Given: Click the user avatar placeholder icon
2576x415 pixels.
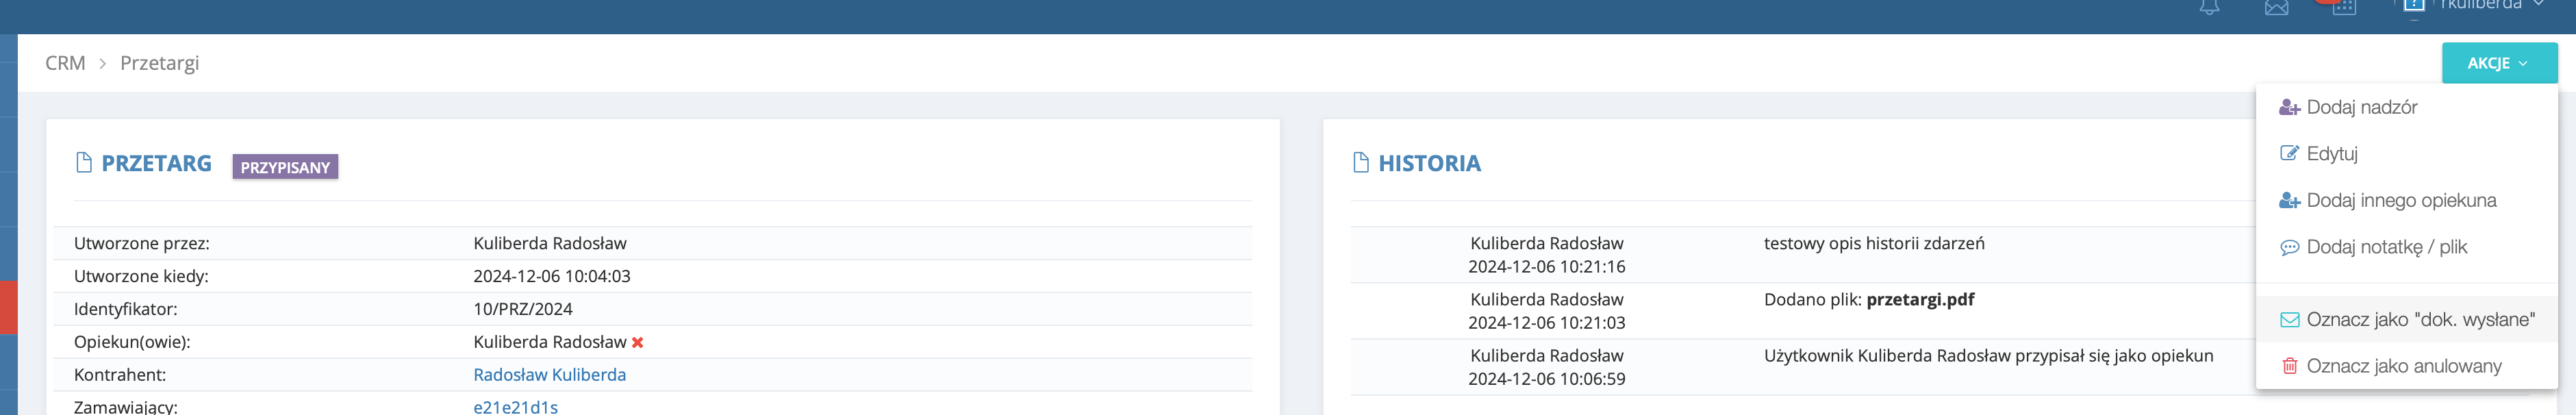Looking at the screenshot, I should click(x=2413, y=6).
